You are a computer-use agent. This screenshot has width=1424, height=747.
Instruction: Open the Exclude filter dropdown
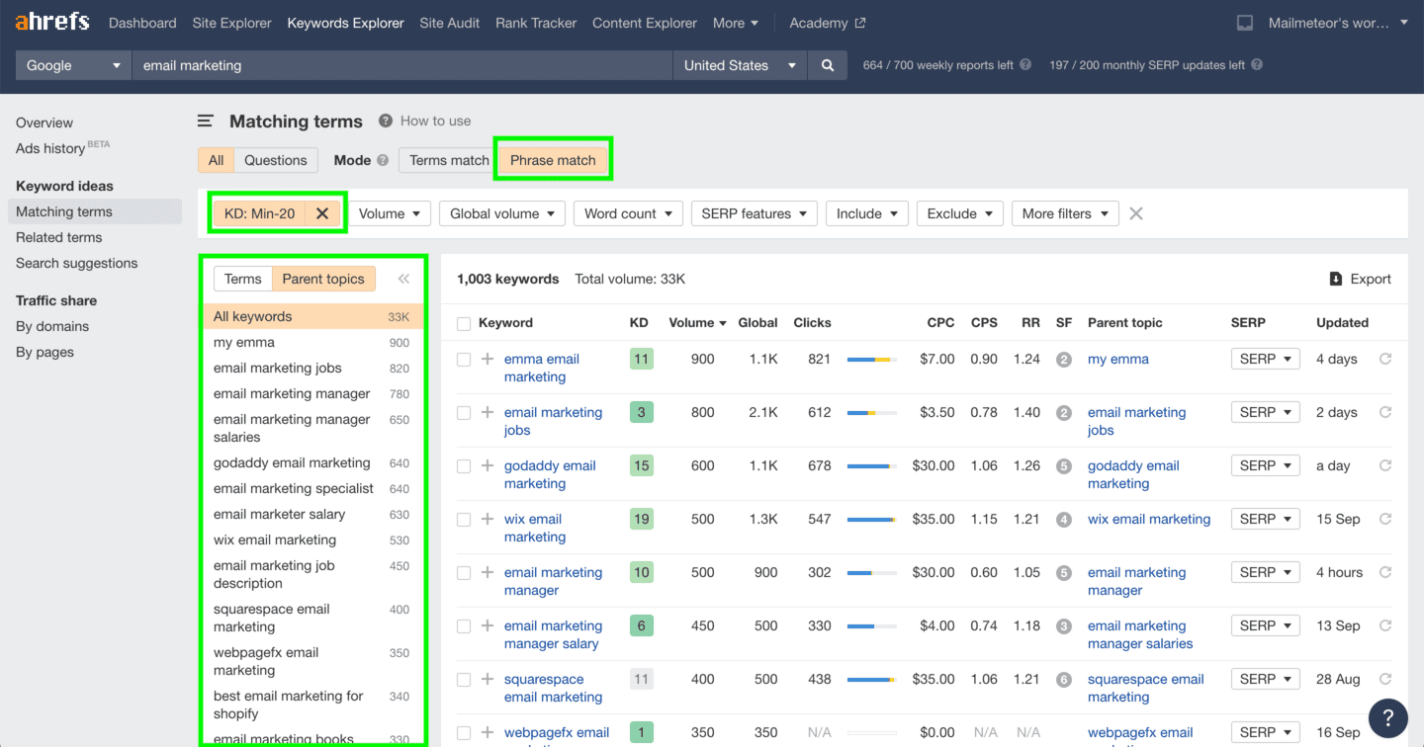pyautogui.click(x=960, y=213)
